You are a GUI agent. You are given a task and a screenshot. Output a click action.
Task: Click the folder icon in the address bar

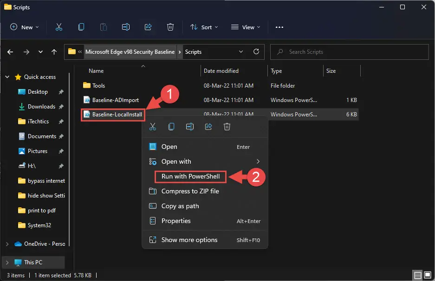click(x=72, y=51)
